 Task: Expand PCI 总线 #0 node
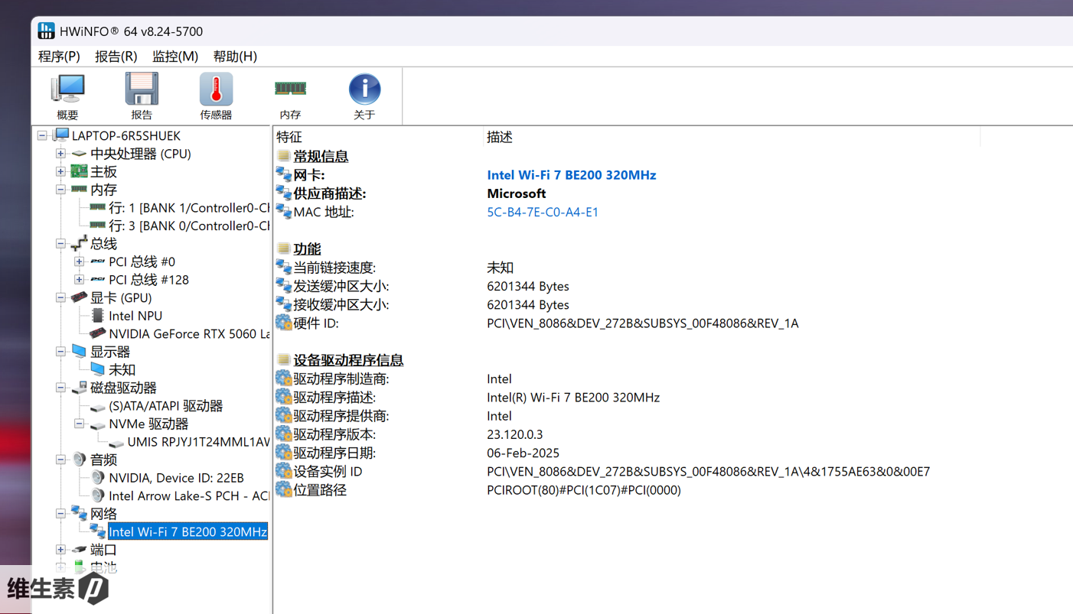pyautogui.click(x=79, y=262)
